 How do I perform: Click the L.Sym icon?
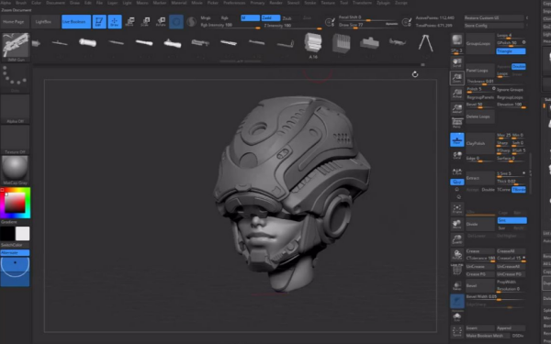click(x=456, y=171)
